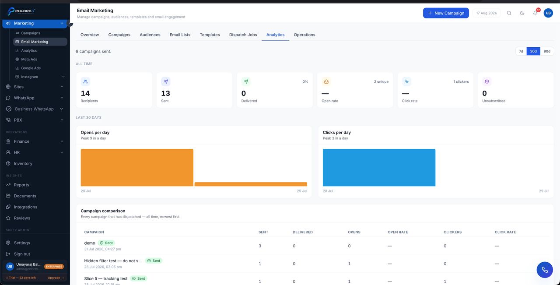Select the 90d time range
The height and width of the screenshot is (285, 560).
pyautogui.click(x=547, y=51)
